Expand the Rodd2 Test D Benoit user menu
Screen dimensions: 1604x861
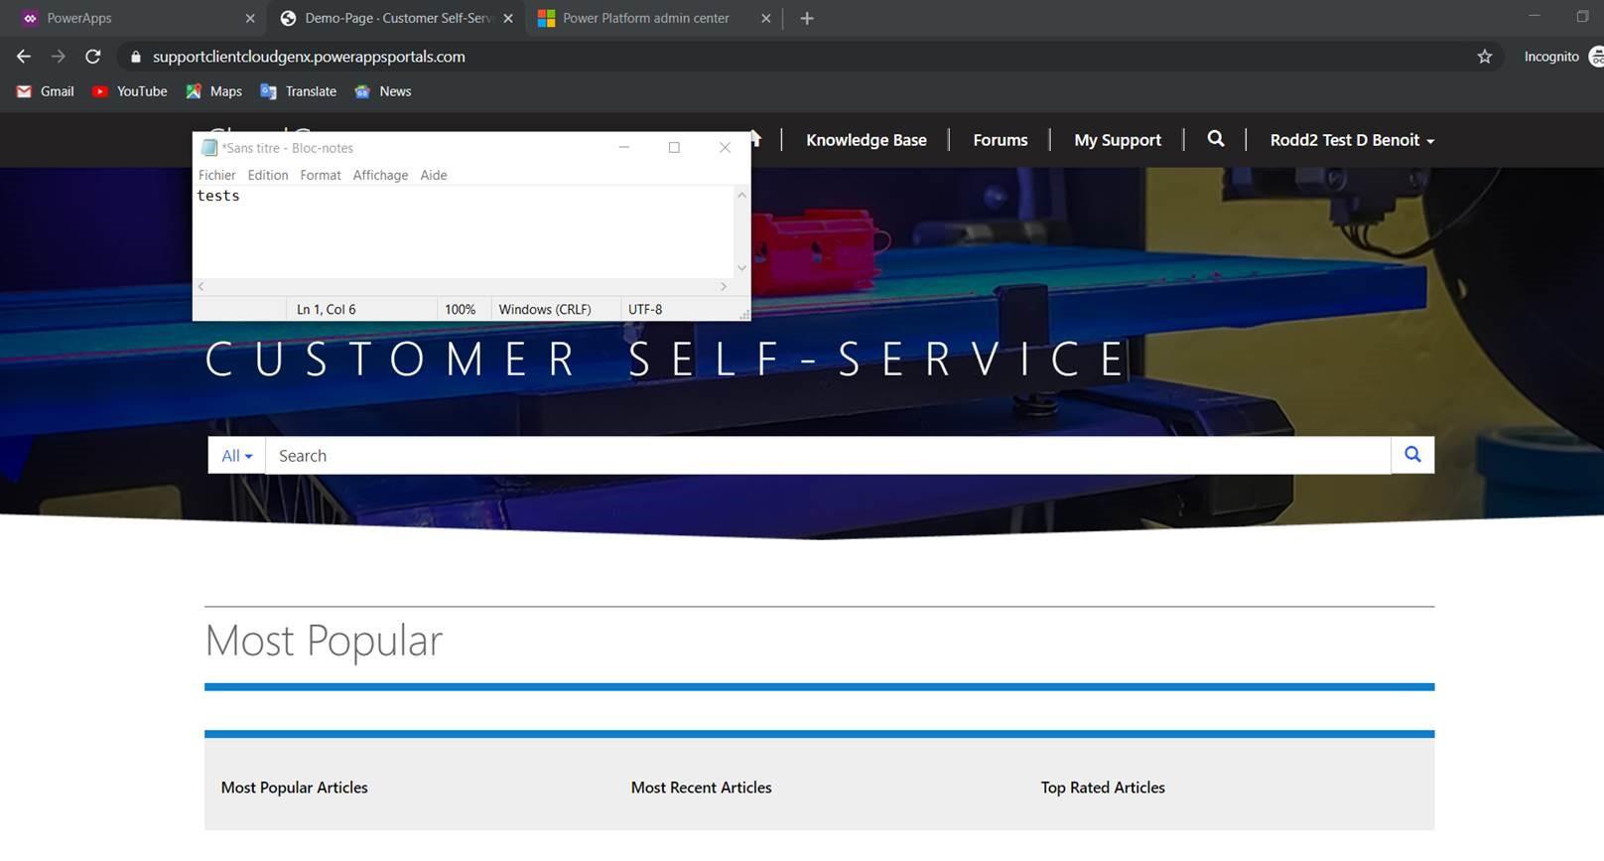(1352, 140)
